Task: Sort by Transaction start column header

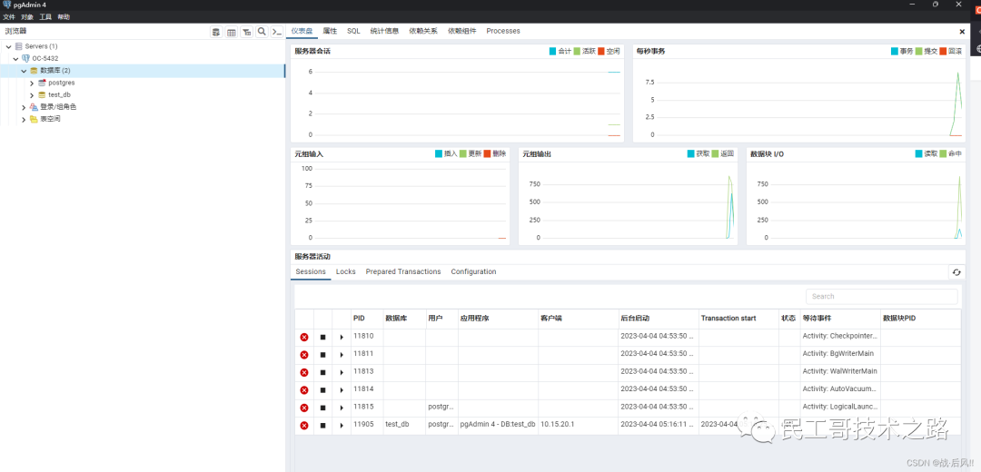Action: pyautogui.click(x=728, y=319)
